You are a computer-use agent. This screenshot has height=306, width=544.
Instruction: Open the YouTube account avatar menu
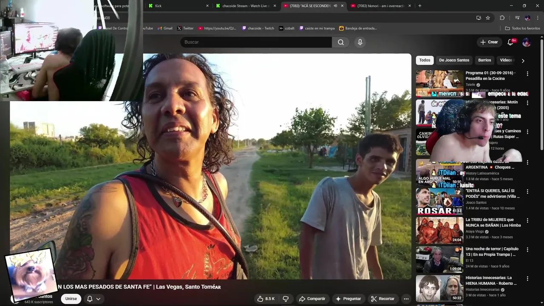(x=526, y=42)
